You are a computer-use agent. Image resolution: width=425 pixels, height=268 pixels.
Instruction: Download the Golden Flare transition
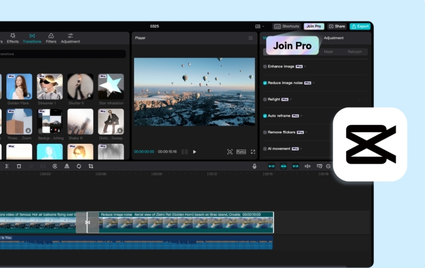28,95
